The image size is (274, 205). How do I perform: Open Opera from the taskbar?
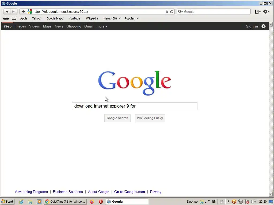[x=101, y=202]
